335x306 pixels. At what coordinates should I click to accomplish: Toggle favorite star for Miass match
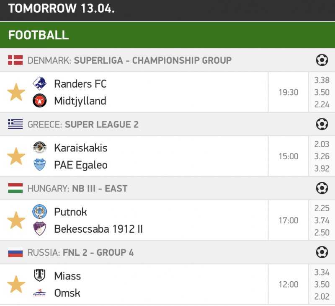pos(16,285)
